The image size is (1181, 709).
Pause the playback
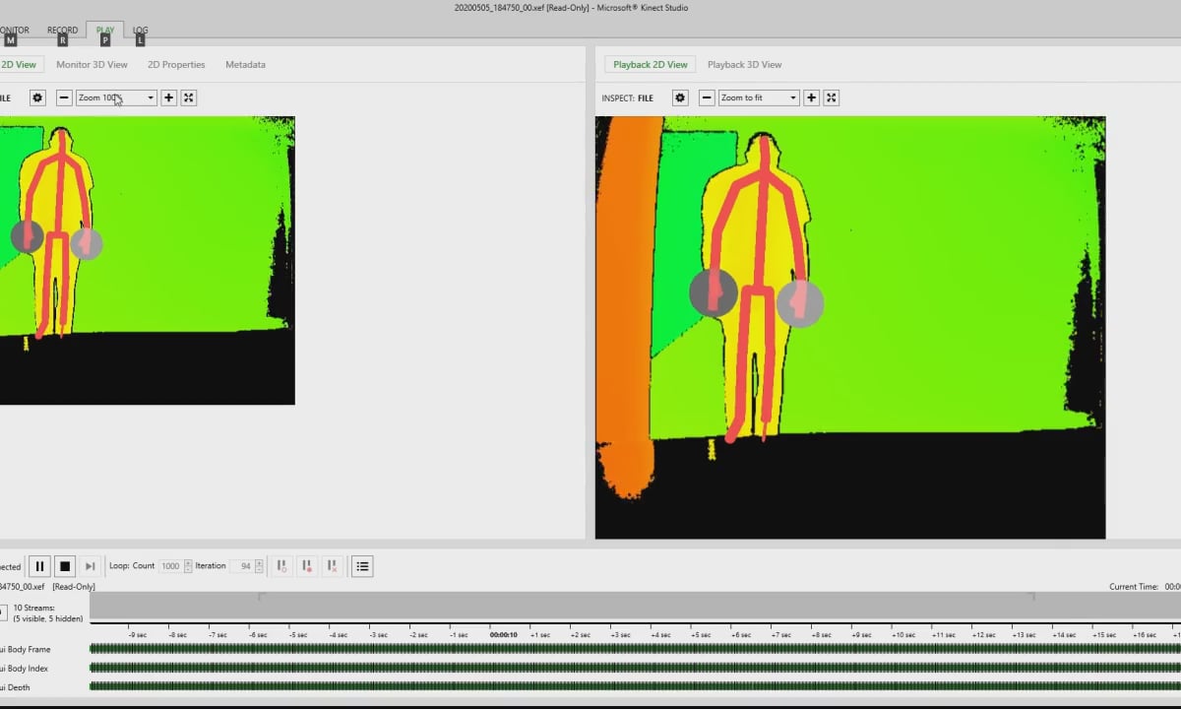click(x=39, y=566)
